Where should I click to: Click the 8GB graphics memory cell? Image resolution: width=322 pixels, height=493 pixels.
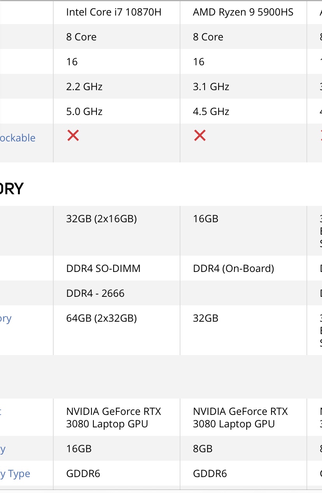click(203, 449)
